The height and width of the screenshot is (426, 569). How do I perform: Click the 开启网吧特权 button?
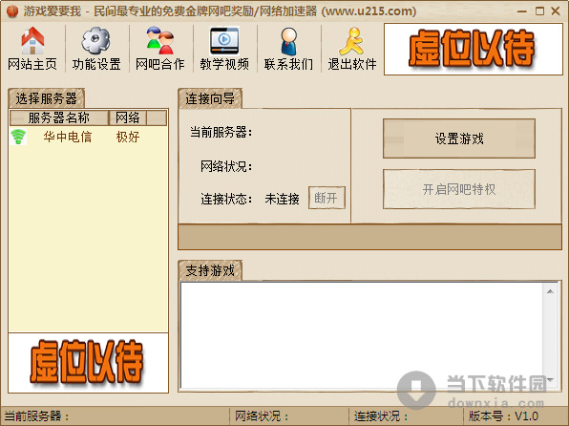459,189
